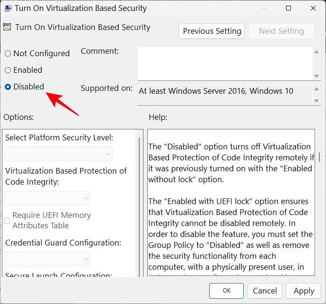Image resolution: width=326 pixels, height=304 pixels.
Task: Toggle Require UEFI Memory Attributes Table checkbox
Action: point(7,220)
